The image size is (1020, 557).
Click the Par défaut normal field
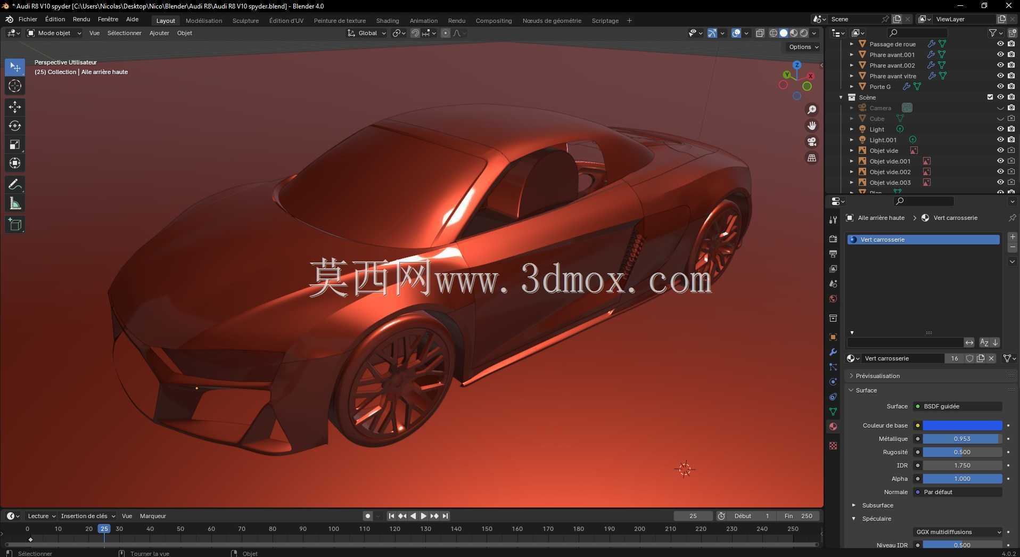pos(958,492)
